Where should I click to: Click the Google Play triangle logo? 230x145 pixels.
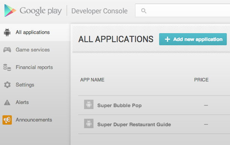click(10, 11)
